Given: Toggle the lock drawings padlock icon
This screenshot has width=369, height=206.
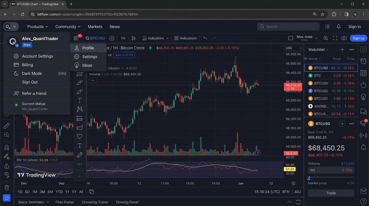Looking at the screenshot, I should pyautogui.click(x=7, y=166).
